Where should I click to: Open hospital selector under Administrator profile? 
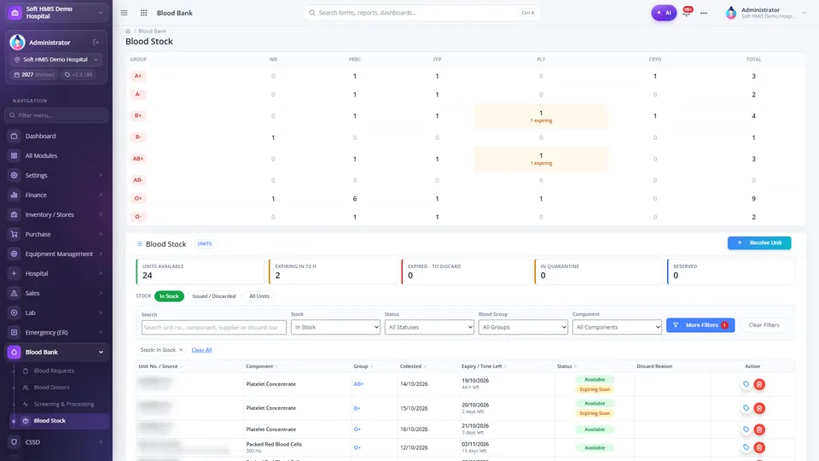coord(56,60)
